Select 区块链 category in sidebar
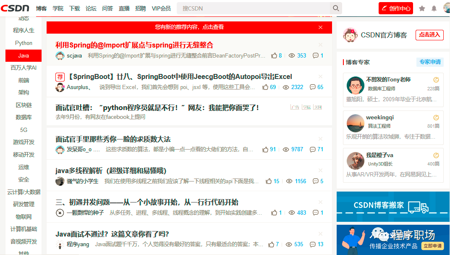 pos(24,105)
